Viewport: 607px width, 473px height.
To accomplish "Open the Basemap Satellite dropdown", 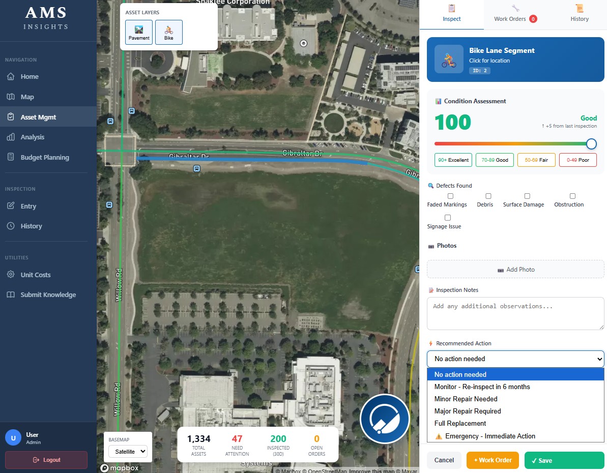I will pyautogui.click(x=128, y=451).
